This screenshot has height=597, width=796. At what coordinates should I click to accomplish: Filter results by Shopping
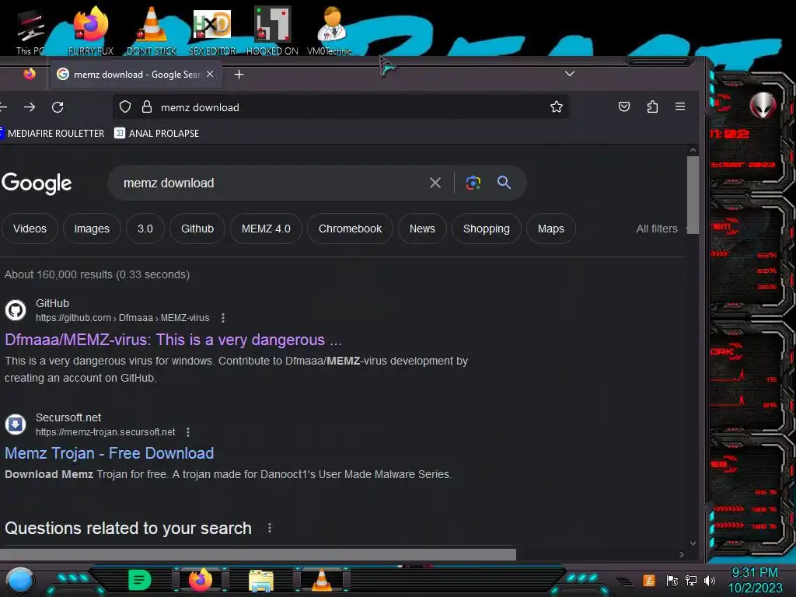click(x=487, y=229)
